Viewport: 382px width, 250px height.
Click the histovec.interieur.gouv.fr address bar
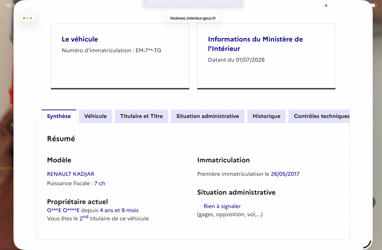click(193, 18)
